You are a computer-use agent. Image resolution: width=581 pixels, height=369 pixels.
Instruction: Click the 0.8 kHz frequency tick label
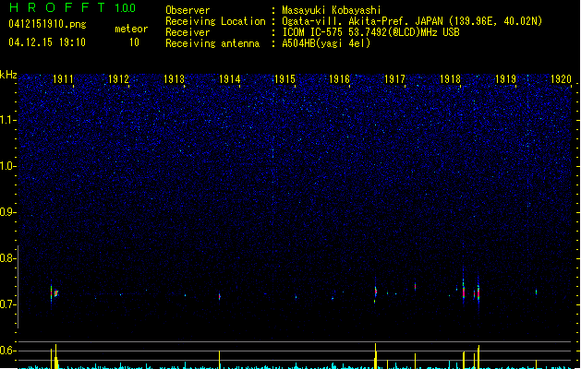click(x=8, y=258)
